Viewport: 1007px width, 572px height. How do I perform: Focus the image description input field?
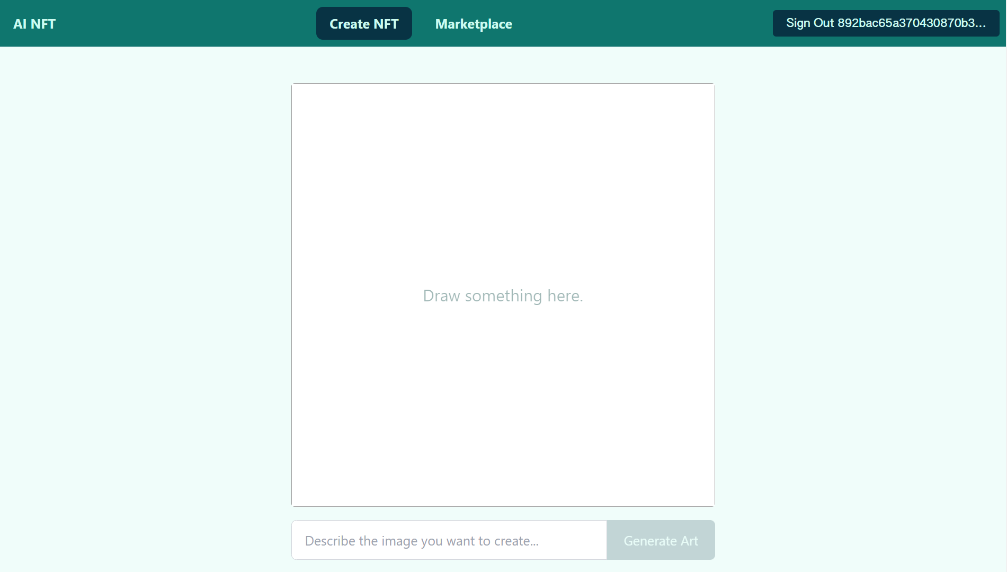point(449,540)
